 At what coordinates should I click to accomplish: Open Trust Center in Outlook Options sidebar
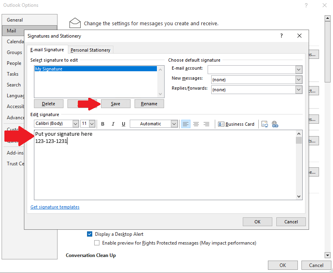click(13, 164)
